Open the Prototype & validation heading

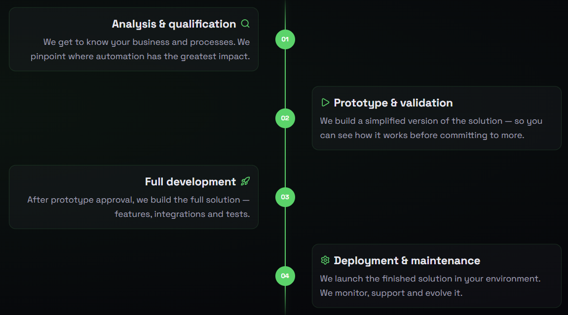pos(393,103)
